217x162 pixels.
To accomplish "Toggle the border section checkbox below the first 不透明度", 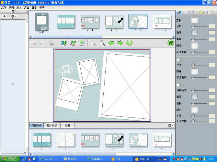I will pos(178,60).
